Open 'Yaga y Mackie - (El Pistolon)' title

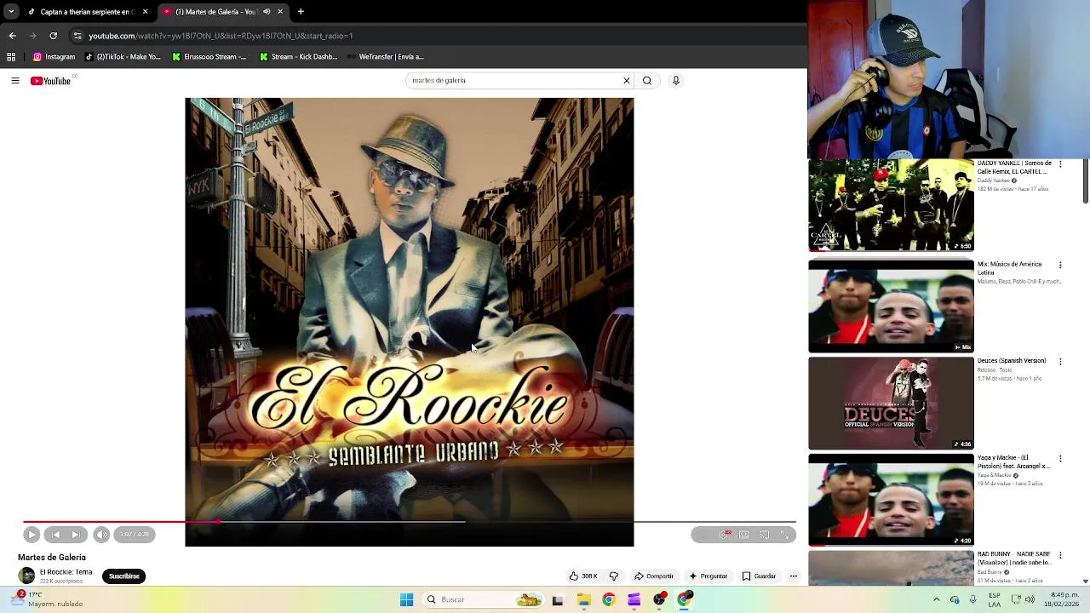coord(1014,461)
